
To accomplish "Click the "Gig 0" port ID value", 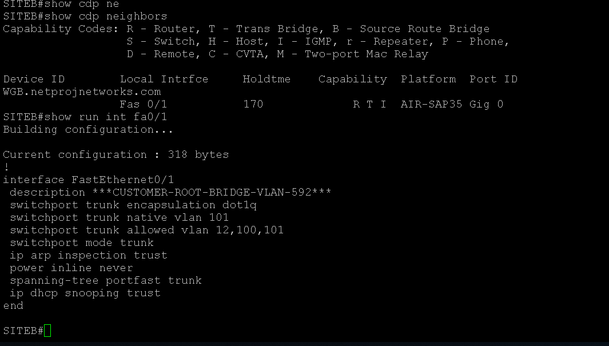I will pyautogui.click(x=486, y=104).
